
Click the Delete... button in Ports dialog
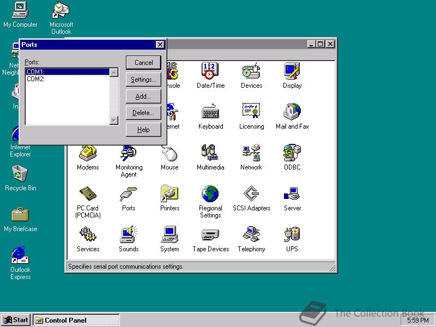tap(143, 113)
